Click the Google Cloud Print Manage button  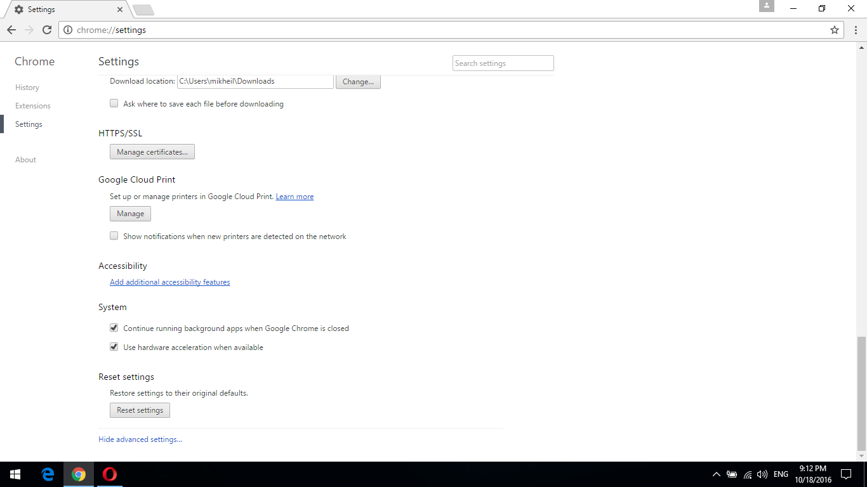coord(130,214)
